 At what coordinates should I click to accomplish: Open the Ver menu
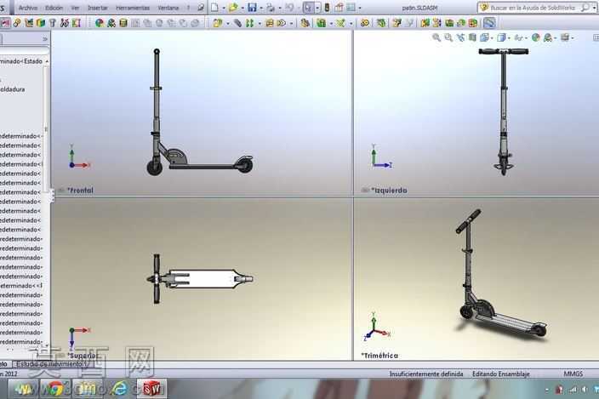pyautogui.click(x=75, y=8)
